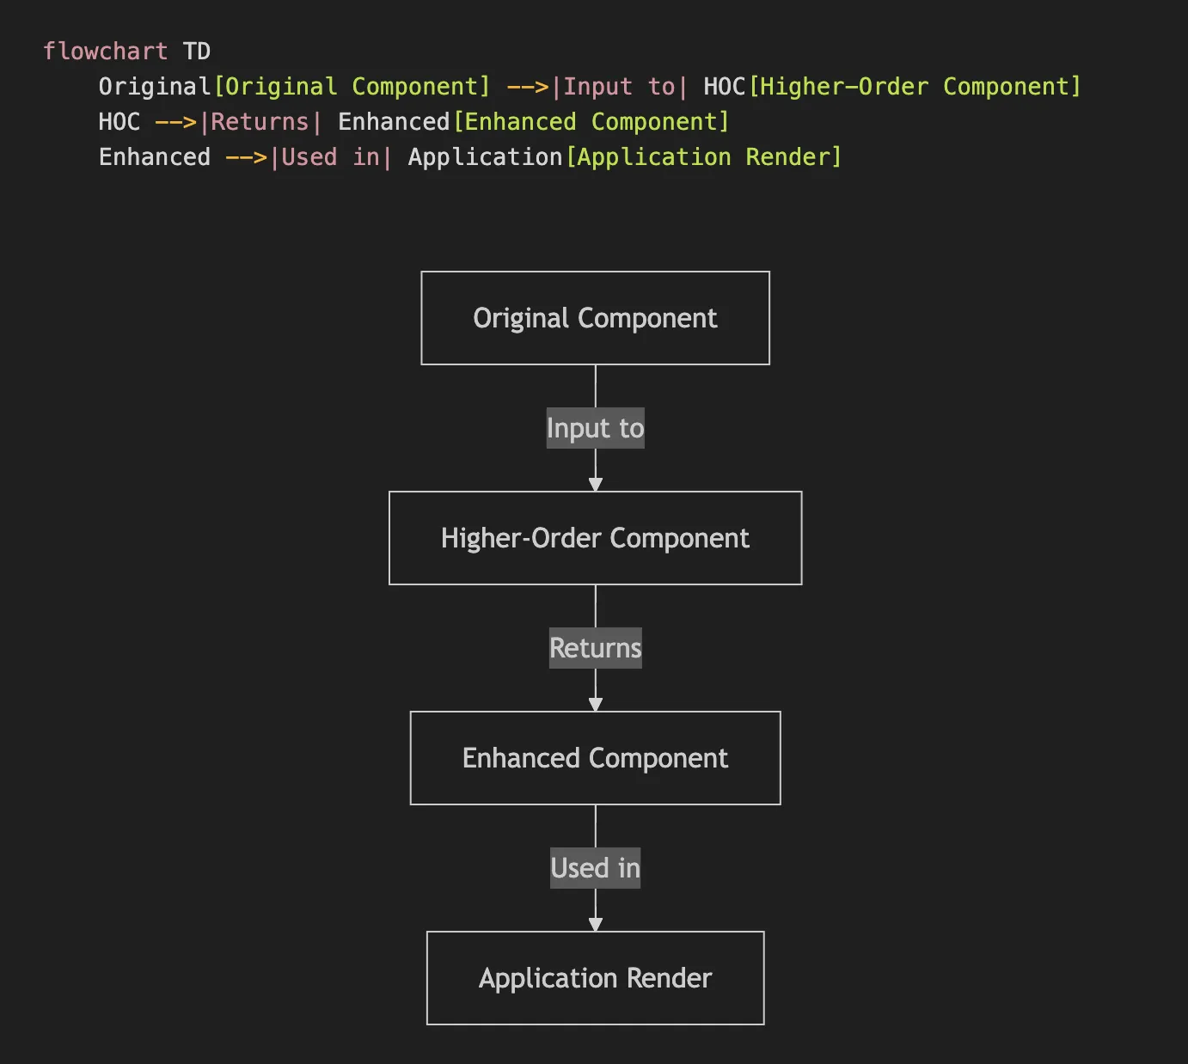This screenshot has height=1064, width=1188.
Task: Click '[Enhanced Component]' text in code
Action: tap(591, 122)
